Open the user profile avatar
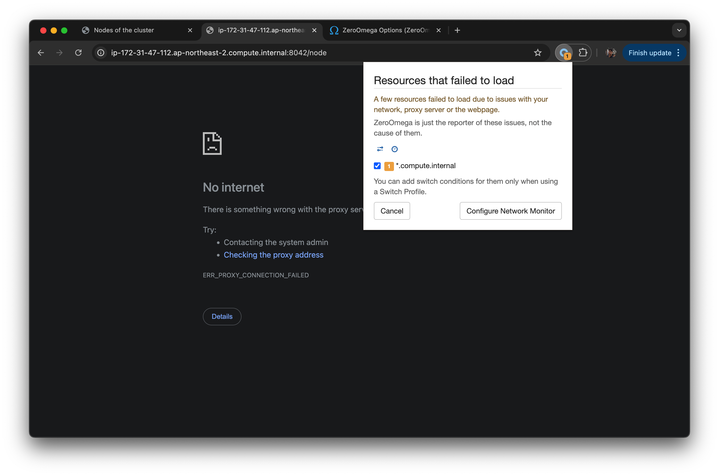The width and height of the screenshot is (719, 476). [610, 53]
